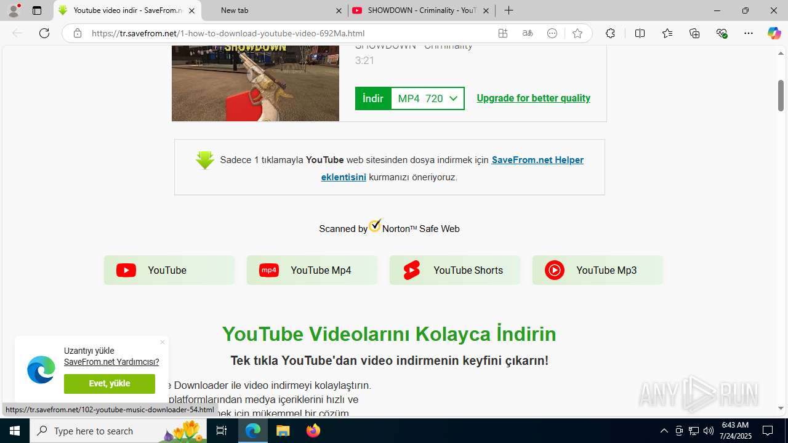Select the Youtube video indir SaveFrom tab
The width and height of the screenshot is (788, 443).
pos(127,10)
